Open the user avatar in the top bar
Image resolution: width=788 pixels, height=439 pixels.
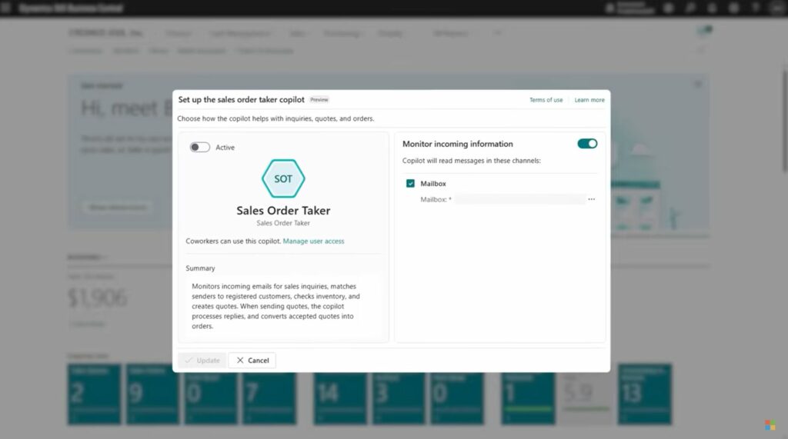coord(776,8)
